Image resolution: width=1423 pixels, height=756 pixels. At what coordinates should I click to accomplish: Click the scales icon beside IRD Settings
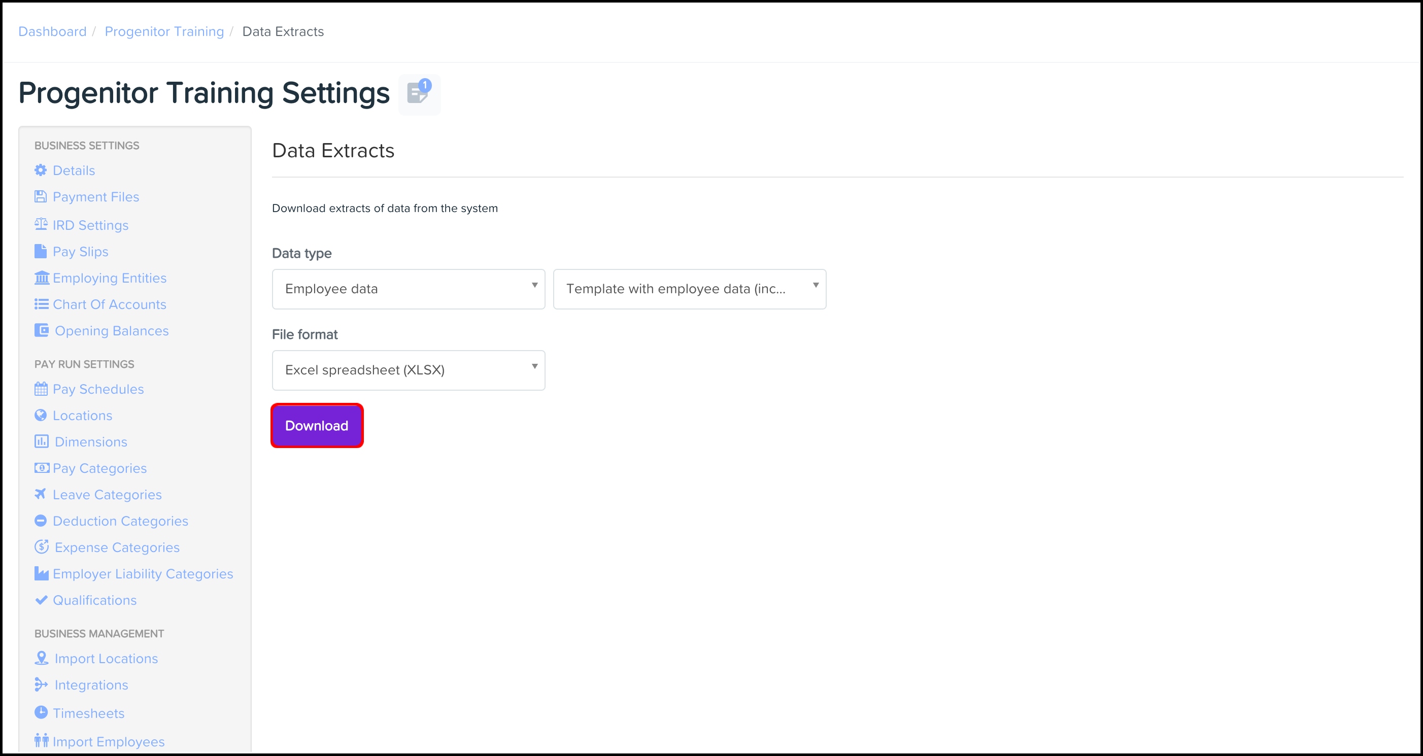click(41, 224)
